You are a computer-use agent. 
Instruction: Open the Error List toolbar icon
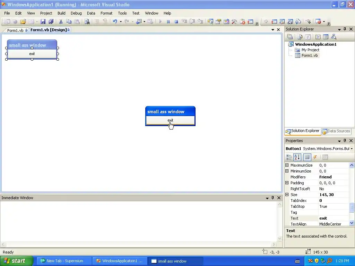(242, 22)
